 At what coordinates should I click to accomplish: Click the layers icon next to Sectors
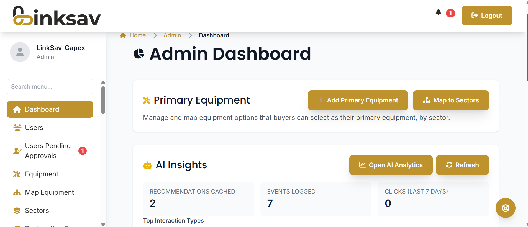tap(17, 211)
